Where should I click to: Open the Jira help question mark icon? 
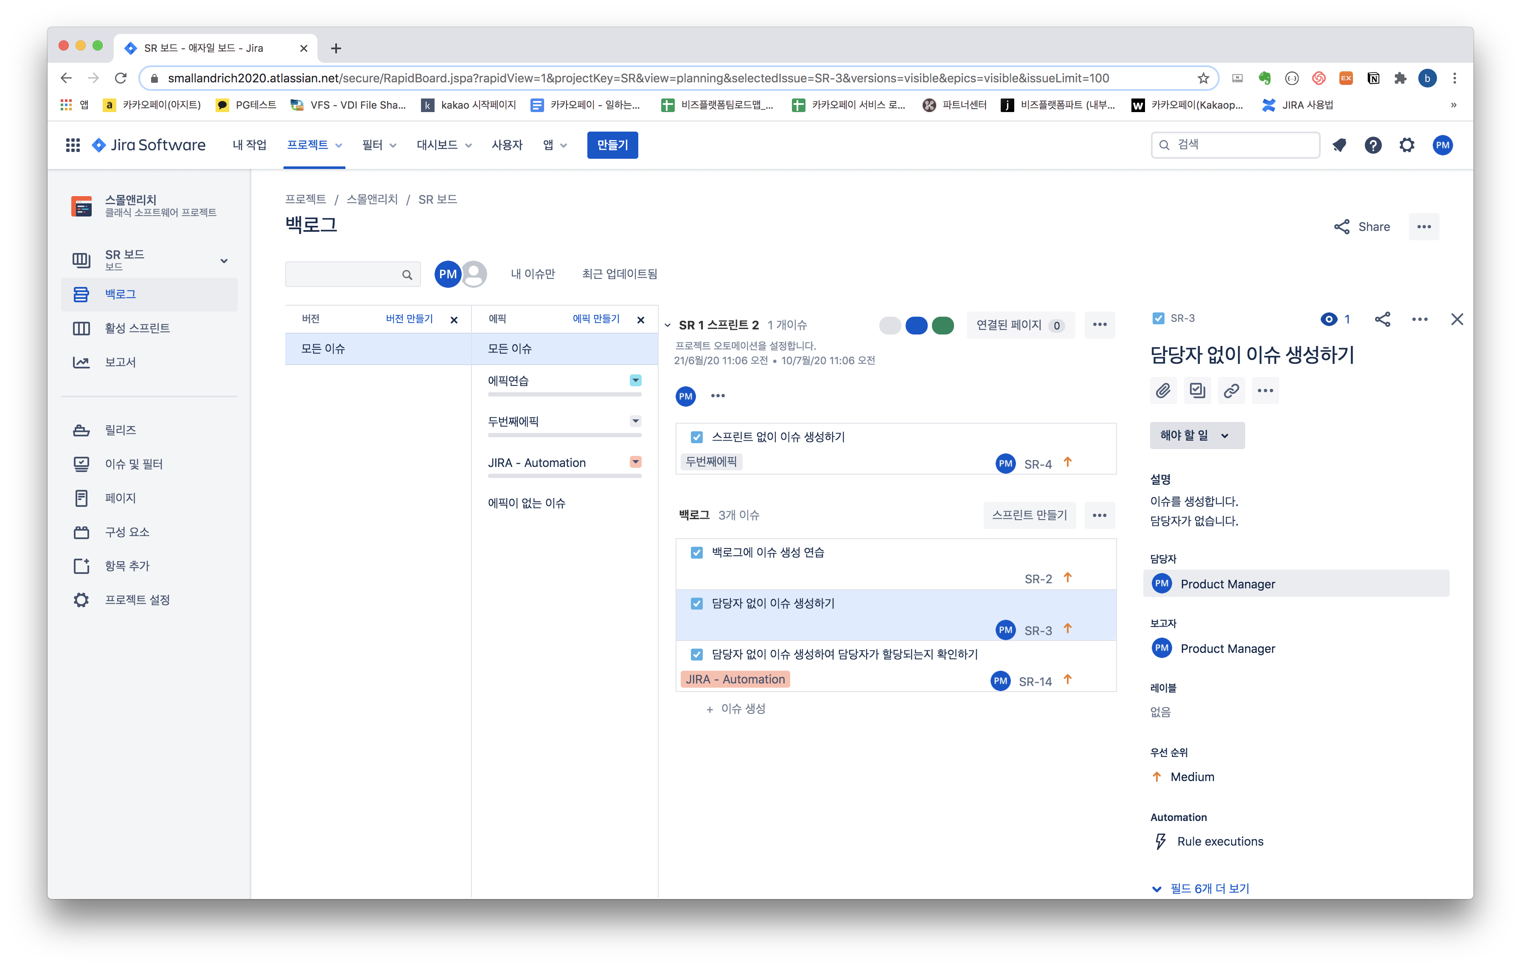(x=1372, y=145)
